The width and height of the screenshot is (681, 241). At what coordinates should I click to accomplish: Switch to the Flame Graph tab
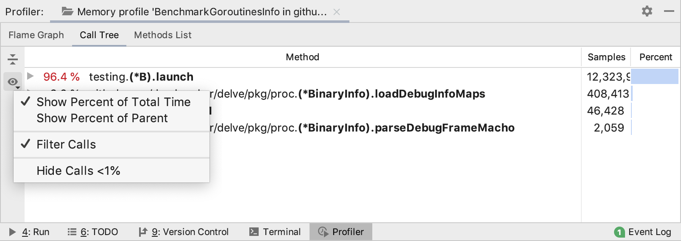(x=36, y=35)
